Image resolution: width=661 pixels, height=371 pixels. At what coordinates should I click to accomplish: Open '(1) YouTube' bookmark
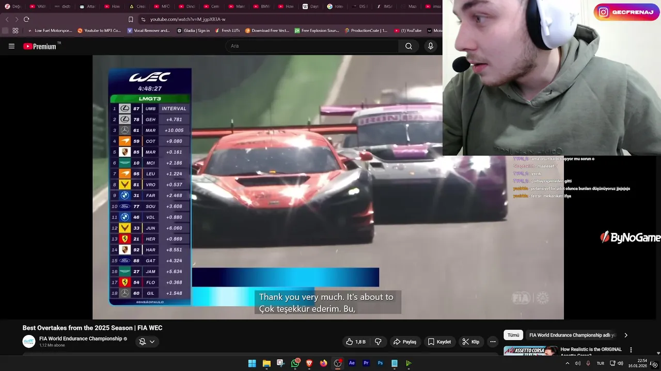408,30
